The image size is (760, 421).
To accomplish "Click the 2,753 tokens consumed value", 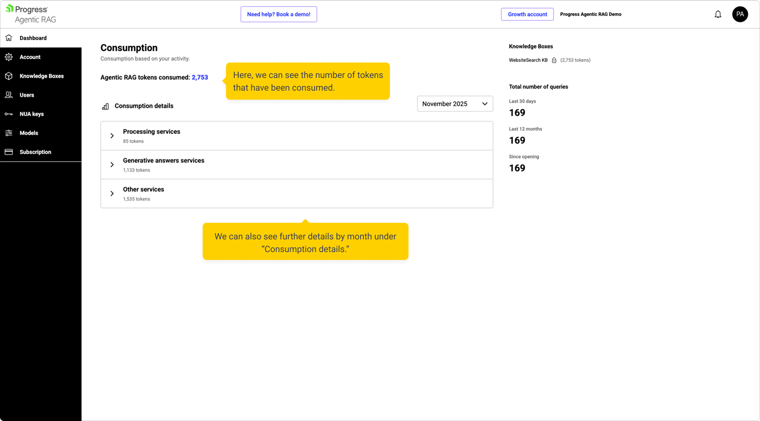I will [x=199, y=77].
